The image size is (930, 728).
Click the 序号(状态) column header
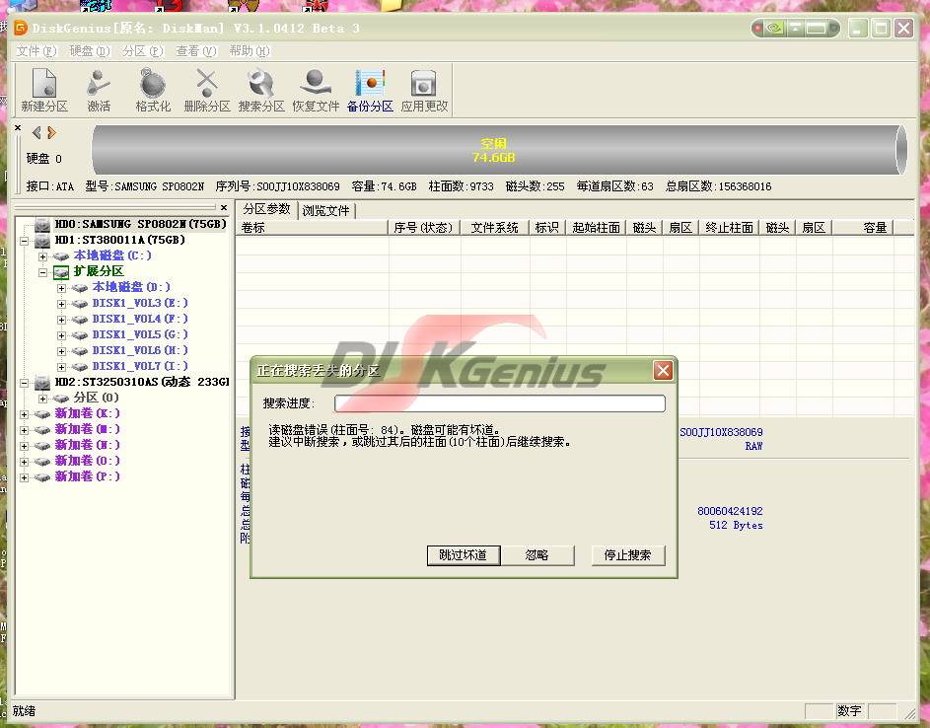coord(423,228)
